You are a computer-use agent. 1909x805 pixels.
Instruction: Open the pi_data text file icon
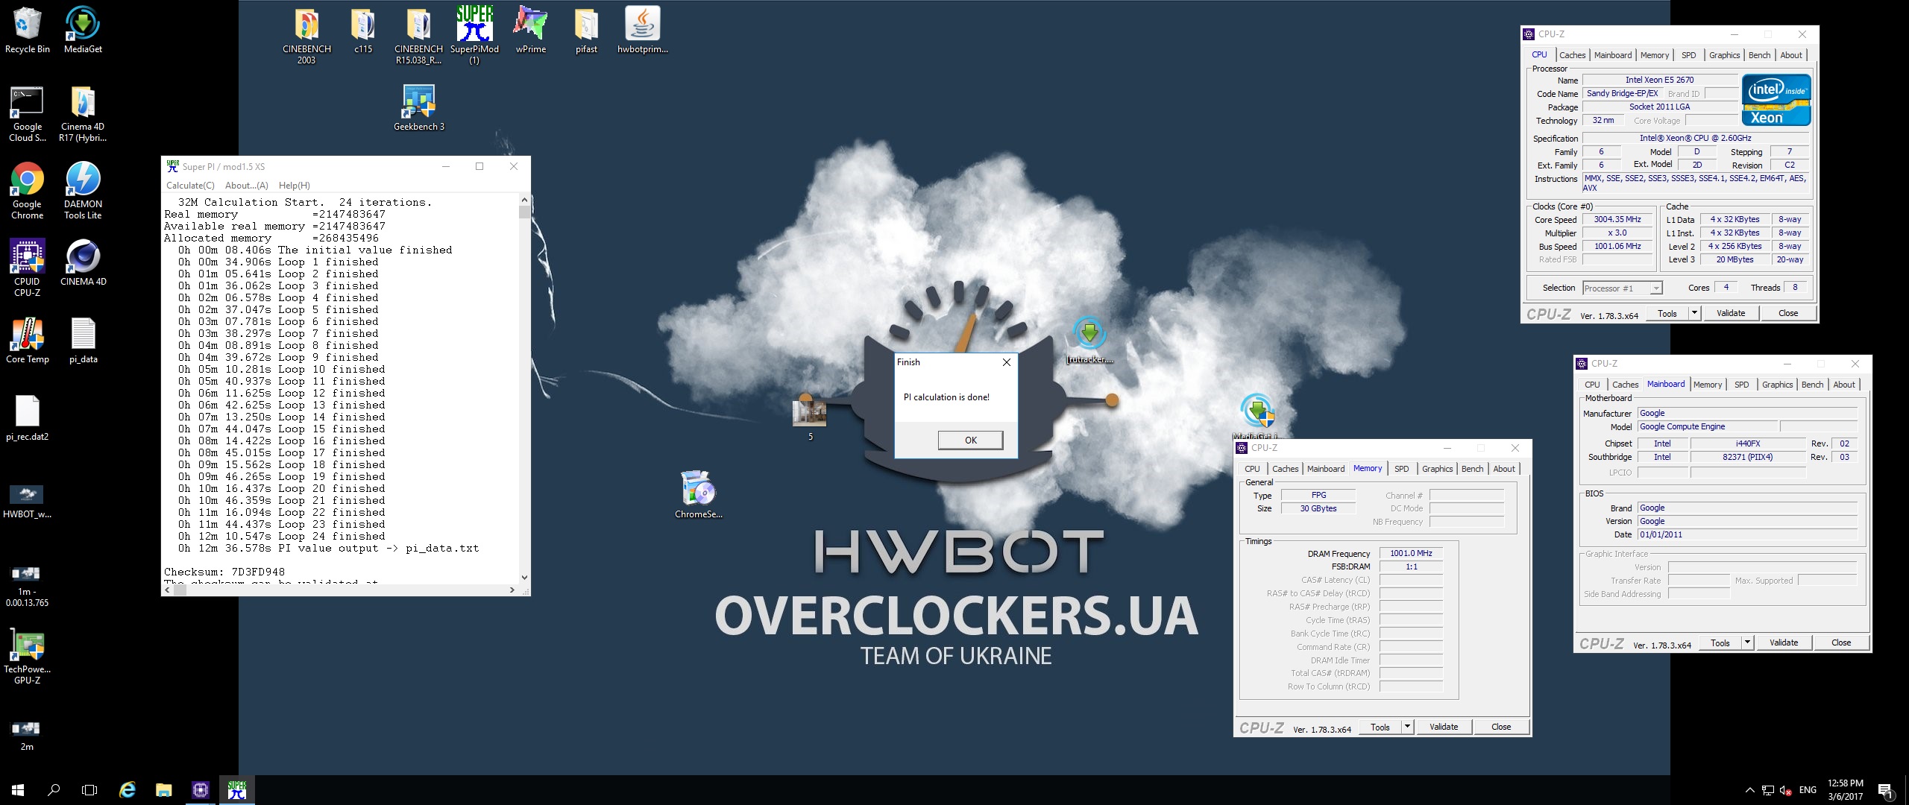click(x=83, y=341)
